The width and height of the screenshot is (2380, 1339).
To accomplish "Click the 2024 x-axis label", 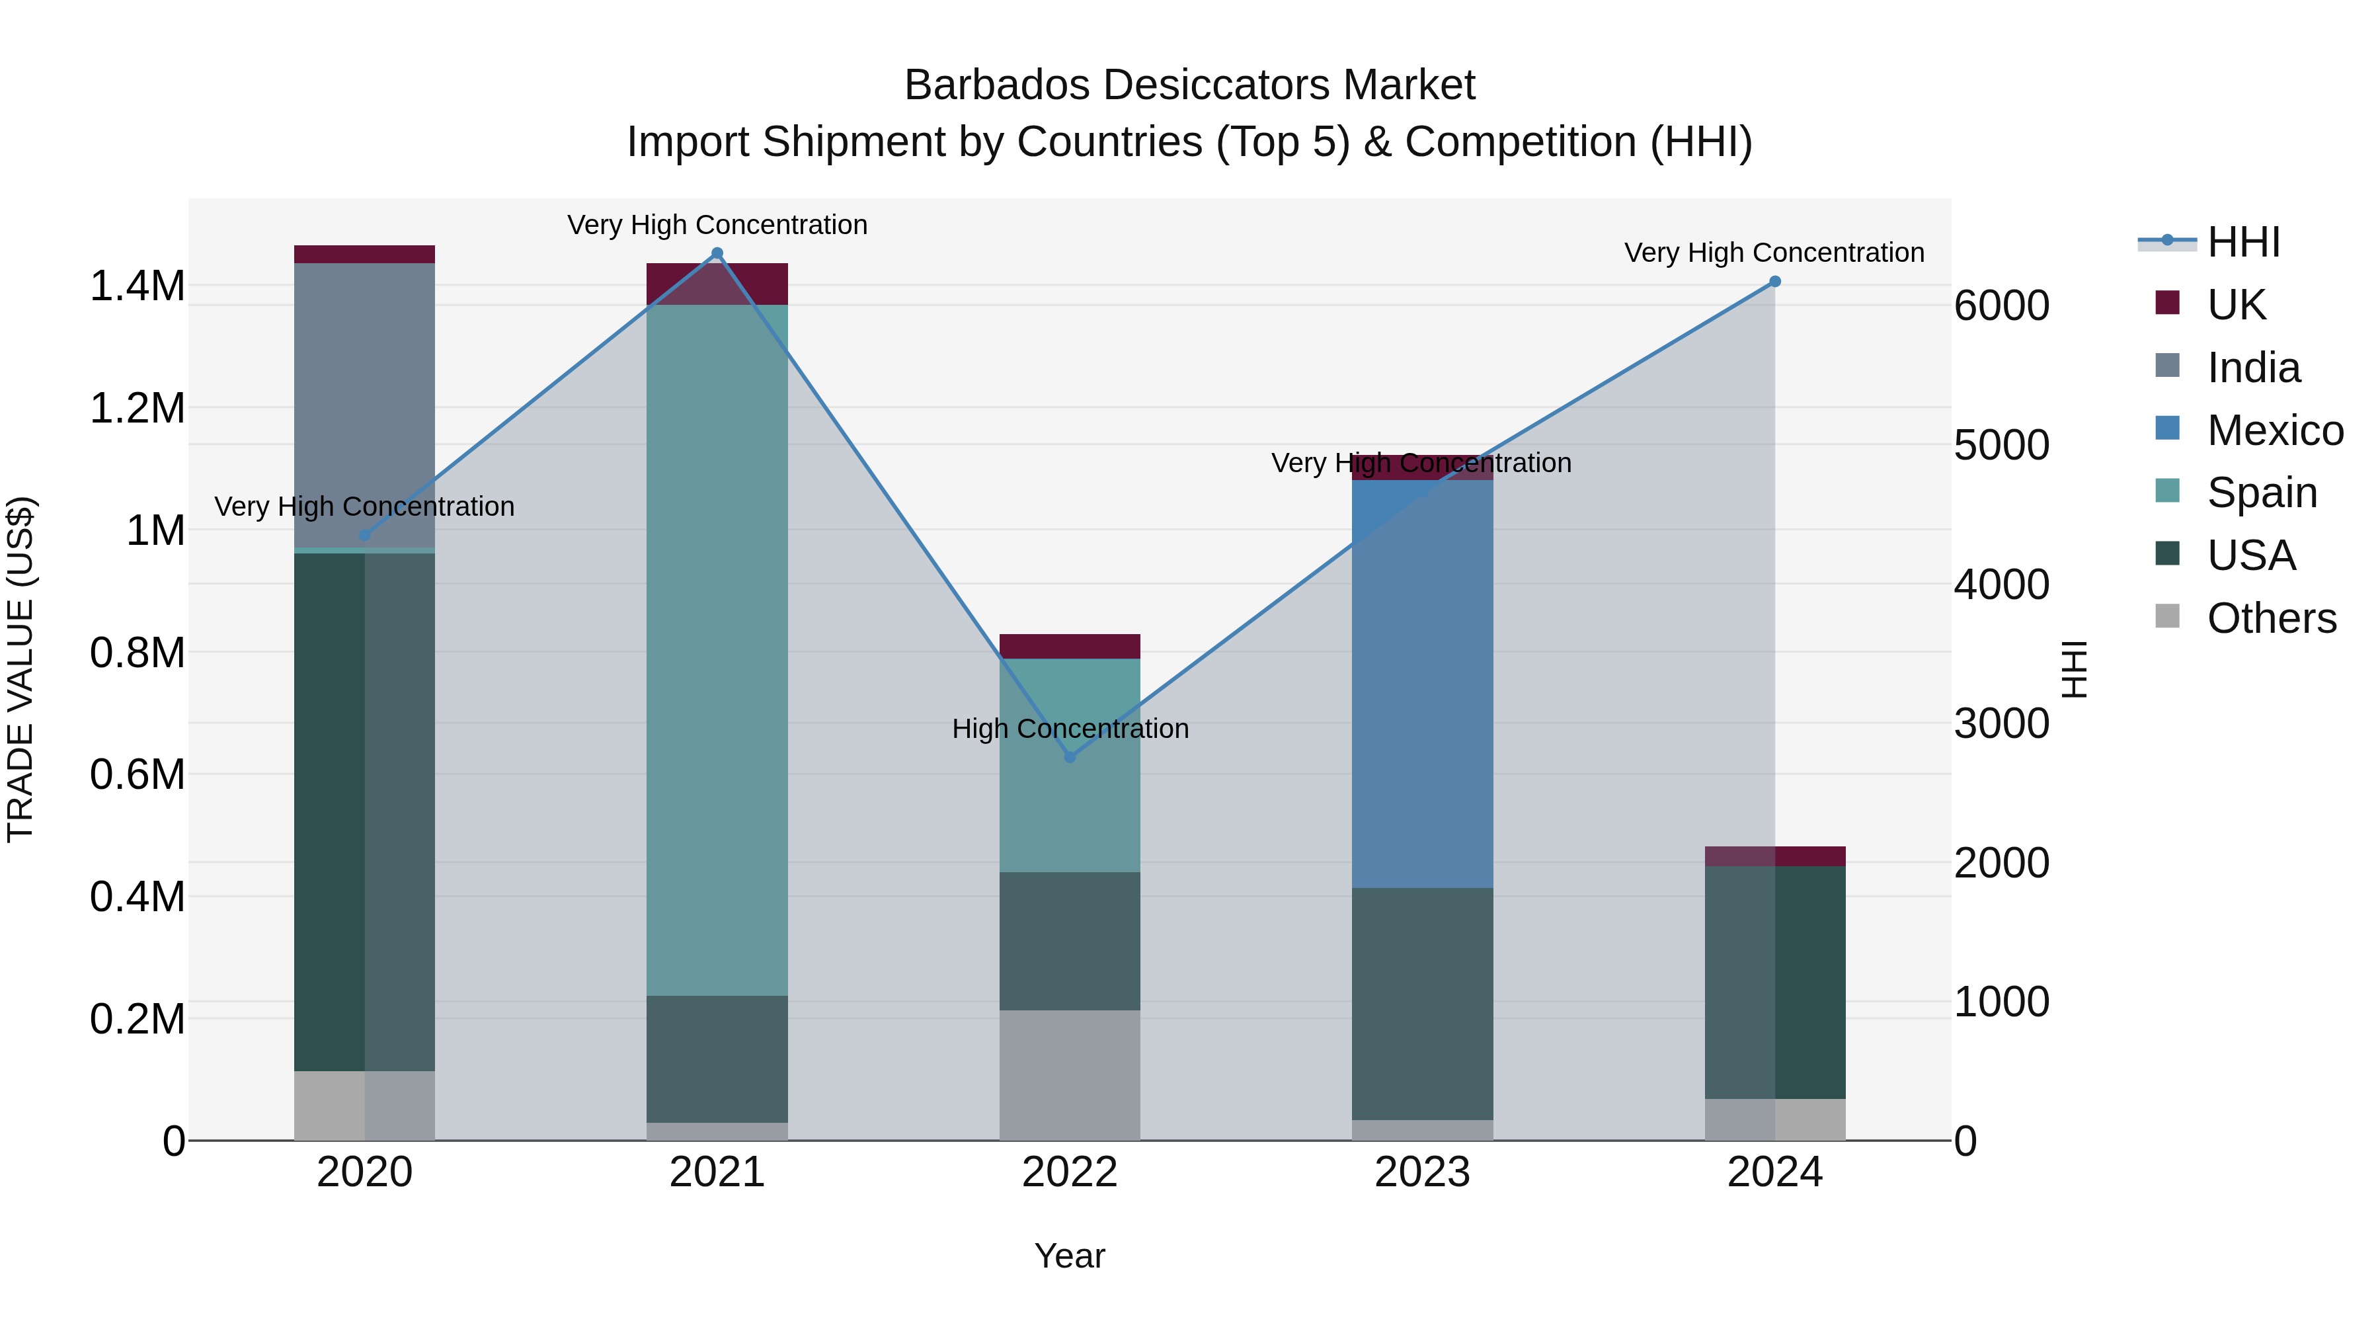I will (x=1775, y=1172).
